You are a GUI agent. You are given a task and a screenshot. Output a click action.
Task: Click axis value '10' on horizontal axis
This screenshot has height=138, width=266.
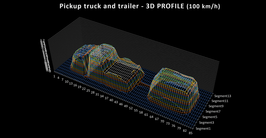[66, 82]
